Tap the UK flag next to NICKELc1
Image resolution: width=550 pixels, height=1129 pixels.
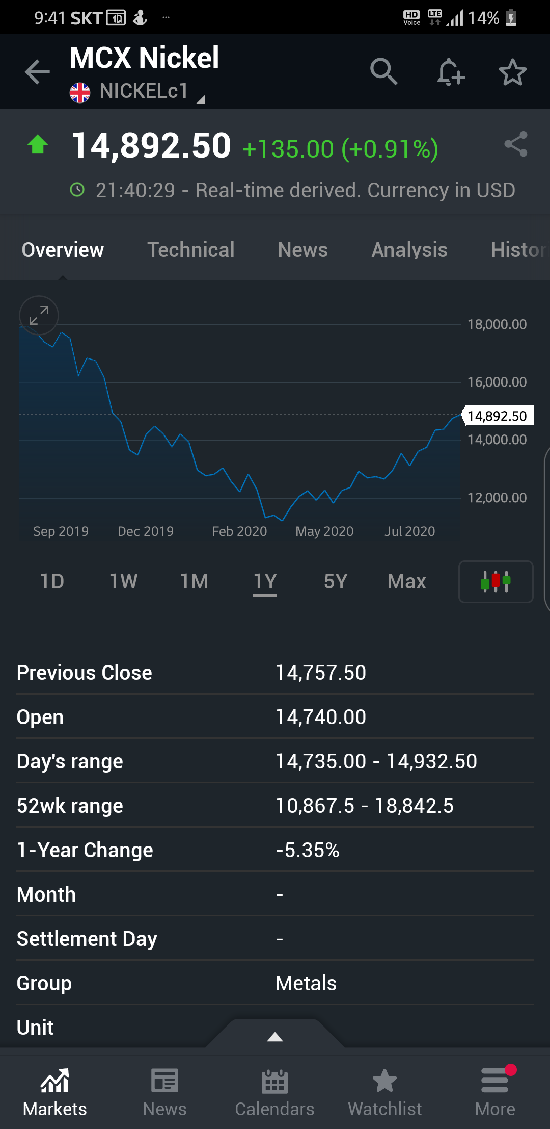[80, 93]
